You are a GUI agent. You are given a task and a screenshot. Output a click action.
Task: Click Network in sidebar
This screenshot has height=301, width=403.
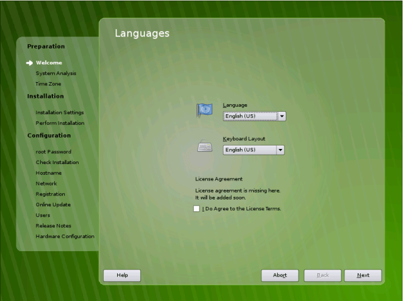[x=46, y=184]
